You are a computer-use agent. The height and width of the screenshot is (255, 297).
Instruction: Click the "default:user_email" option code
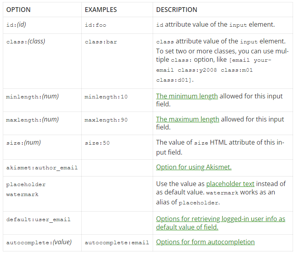(x=38, y=219)
